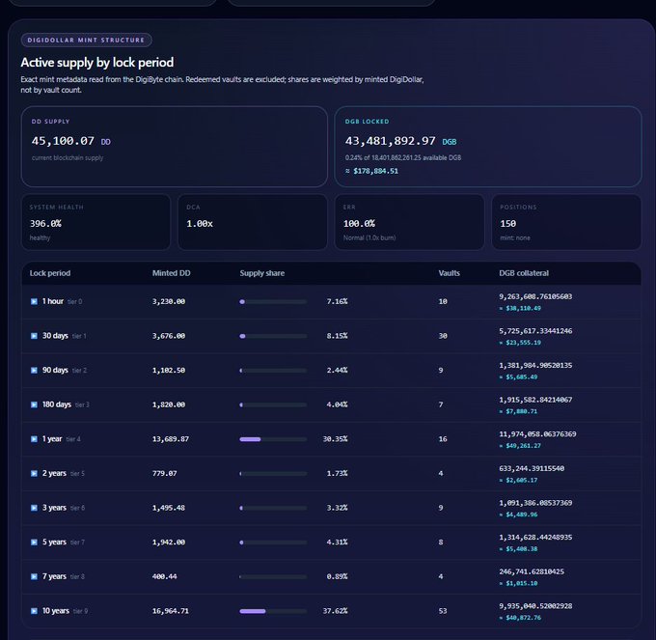Viewport: 656px width, 640px height.
Task: Select minted value 3,230.00
Action: click(169, 301)
